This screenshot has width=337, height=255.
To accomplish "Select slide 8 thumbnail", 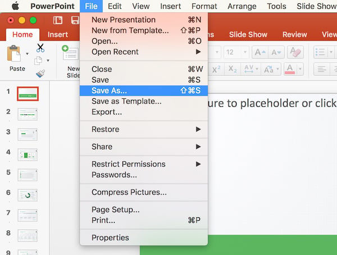I will point(28,235).
